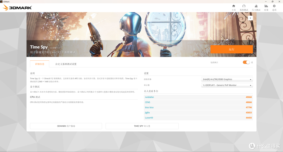
Task: Open the DISPLAY1 Generic PnP Monitor dropdown
Action: tap(227, 85)
